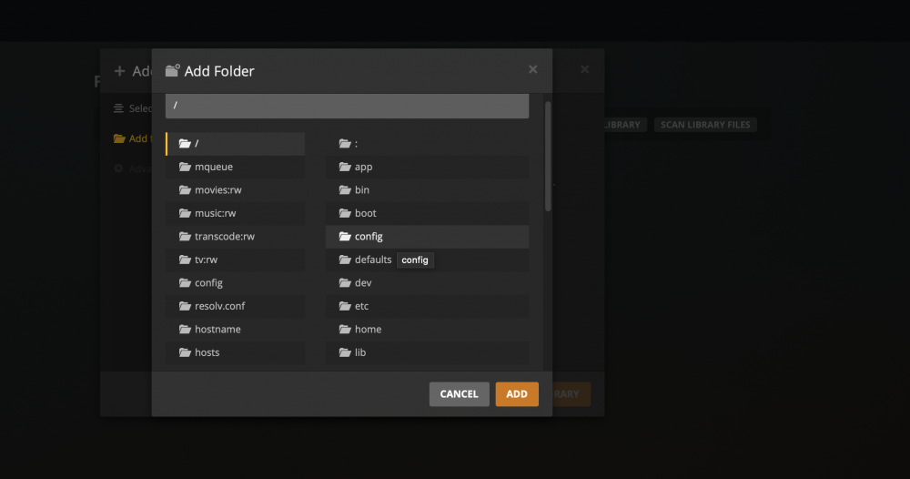
Task: Click the CANCEL button
Action: coord(459,394)
